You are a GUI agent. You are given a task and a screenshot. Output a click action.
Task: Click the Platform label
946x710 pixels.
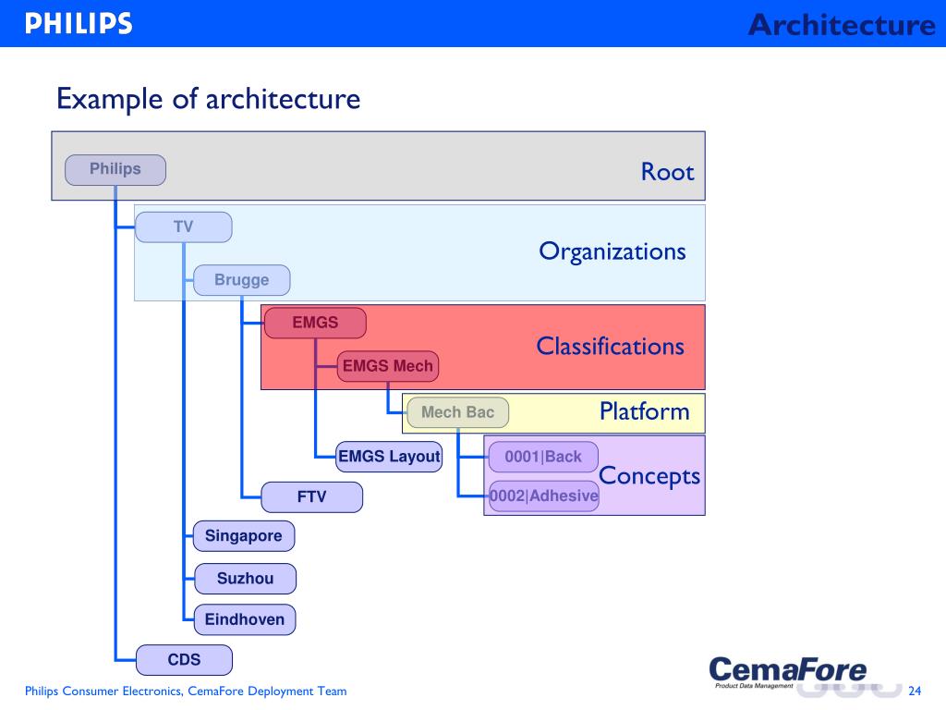644,411
